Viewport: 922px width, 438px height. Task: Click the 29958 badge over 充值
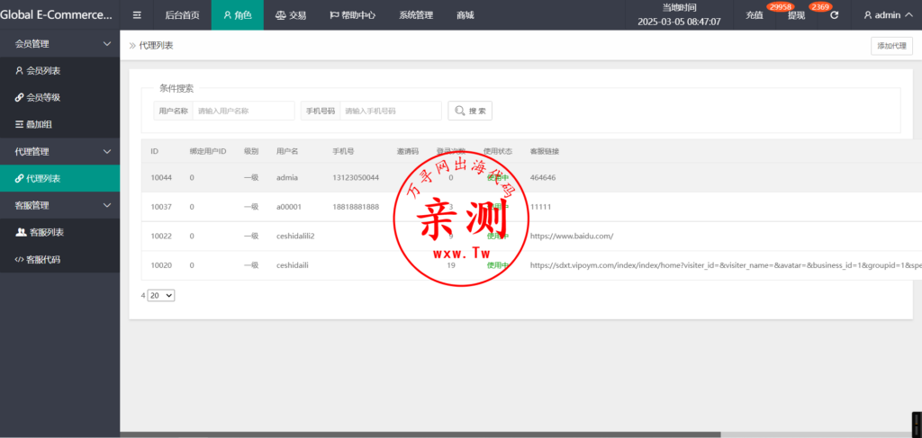[x=780, y=6]
